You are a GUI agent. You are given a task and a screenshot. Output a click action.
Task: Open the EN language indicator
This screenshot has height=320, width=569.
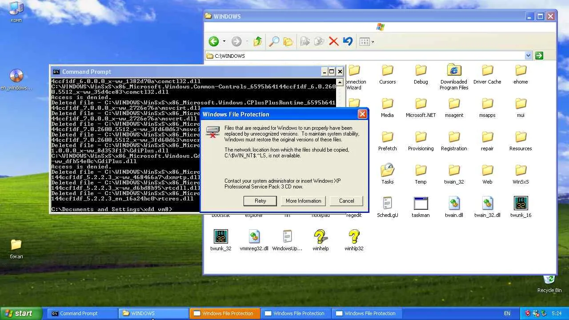tap(507, 313)
